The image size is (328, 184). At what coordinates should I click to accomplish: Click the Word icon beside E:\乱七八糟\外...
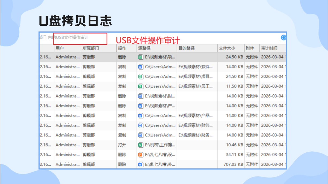(141, 164)
